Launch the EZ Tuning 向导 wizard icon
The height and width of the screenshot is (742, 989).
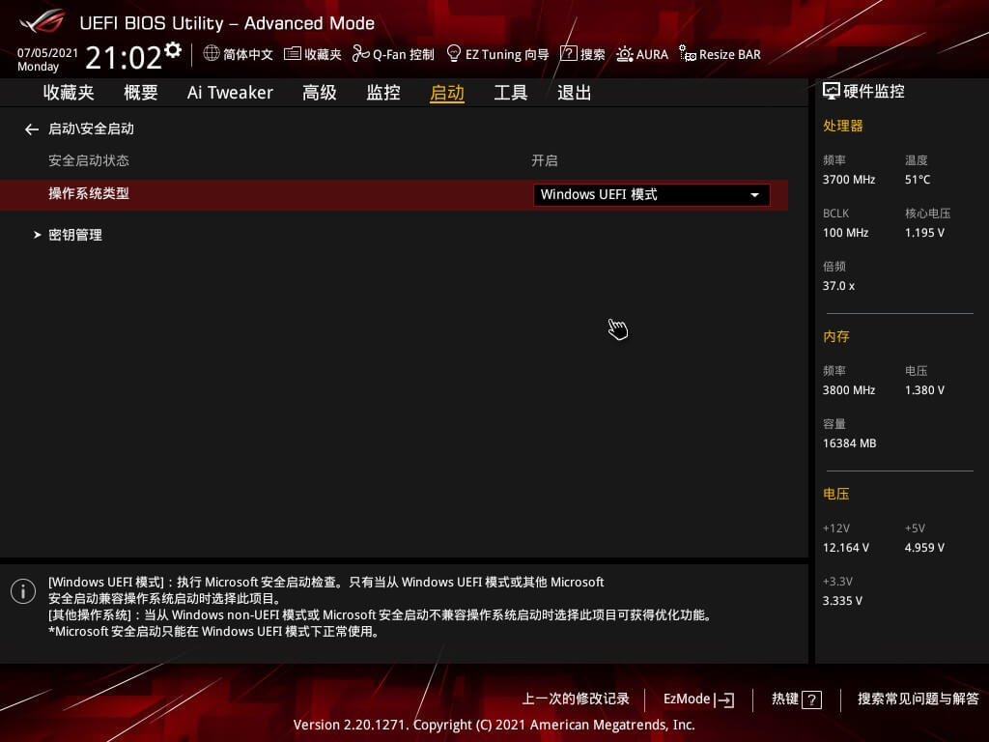coord(454,54)
